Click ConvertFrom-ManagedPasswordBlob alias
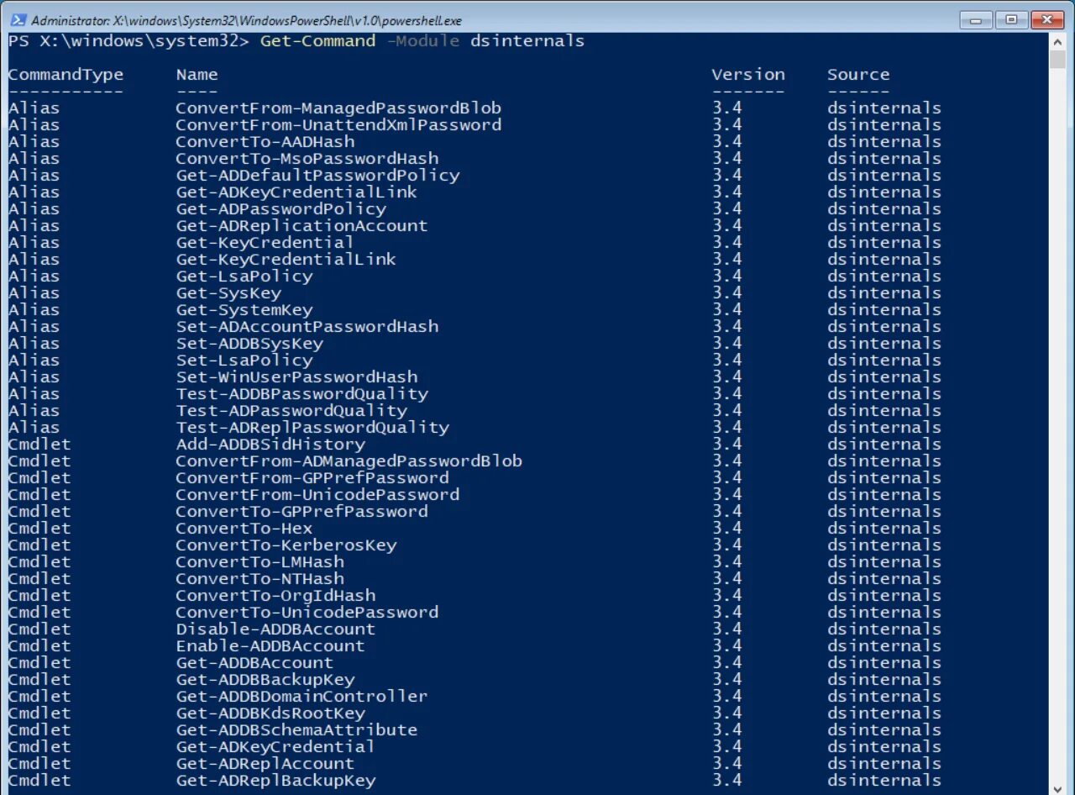The height and width of the screenshot is (795, 1075). click(x=338, y=108)
